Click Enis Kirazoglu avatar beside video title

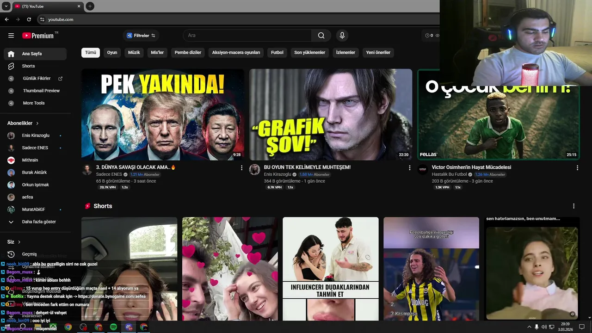click(x=254, y=170)
